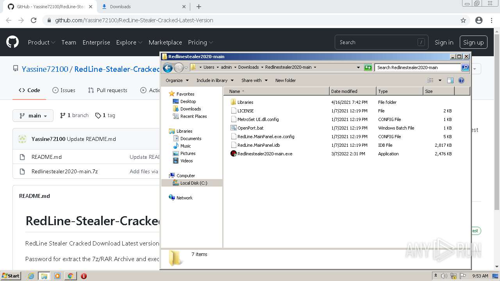This screenshot has width=500, height=281.
Task: Click the Chrome icon on the taskbar
Action: tap(70, 276)
